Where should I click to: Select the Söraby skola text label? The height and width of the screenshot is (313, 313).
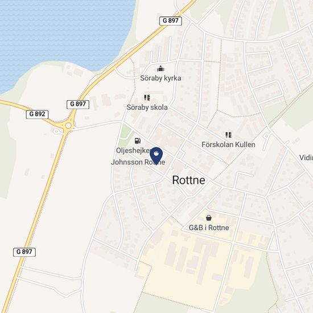[x=147, y=108]
